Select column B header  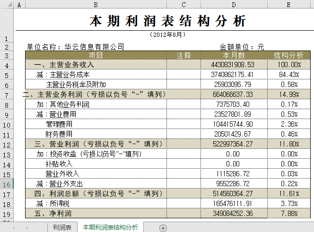point(96,5)
